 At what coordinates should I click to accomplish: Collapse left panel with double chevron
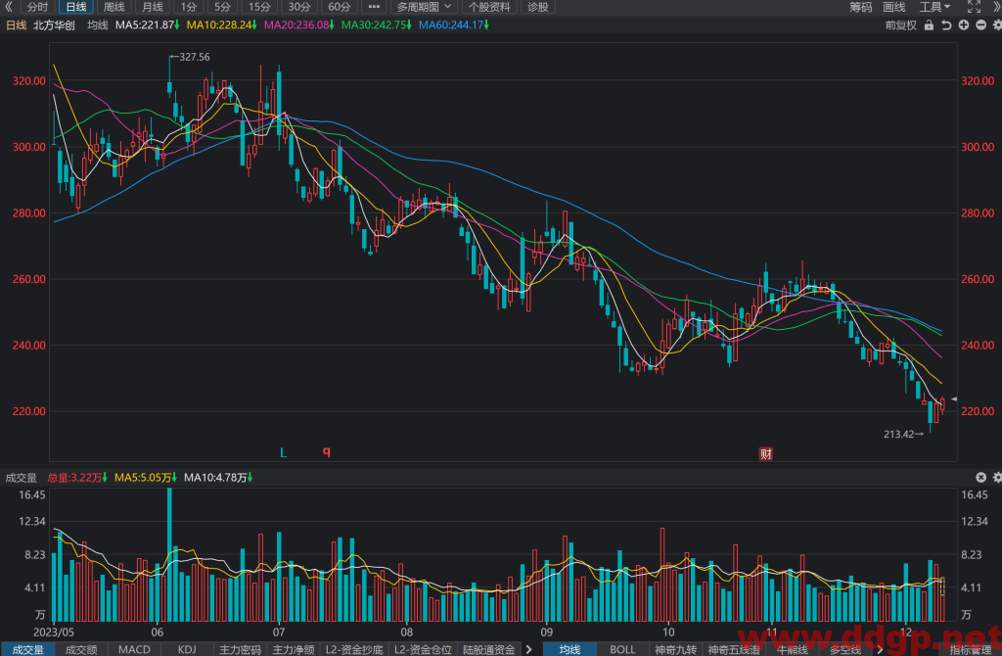8,7
